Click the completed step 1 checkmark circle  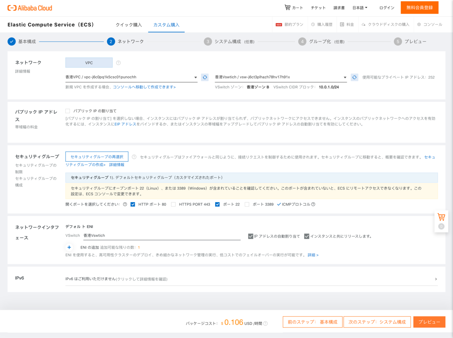[12, 41]
